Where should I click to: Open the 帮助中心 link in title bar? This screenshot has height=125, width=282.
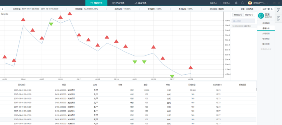226,3
